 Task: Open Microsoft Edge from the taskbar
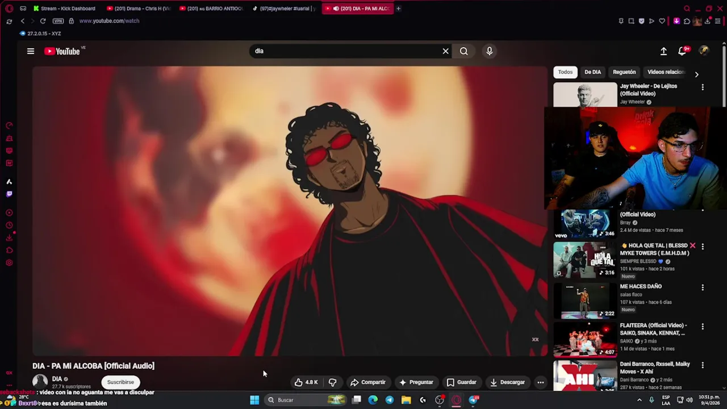point(373,400)
